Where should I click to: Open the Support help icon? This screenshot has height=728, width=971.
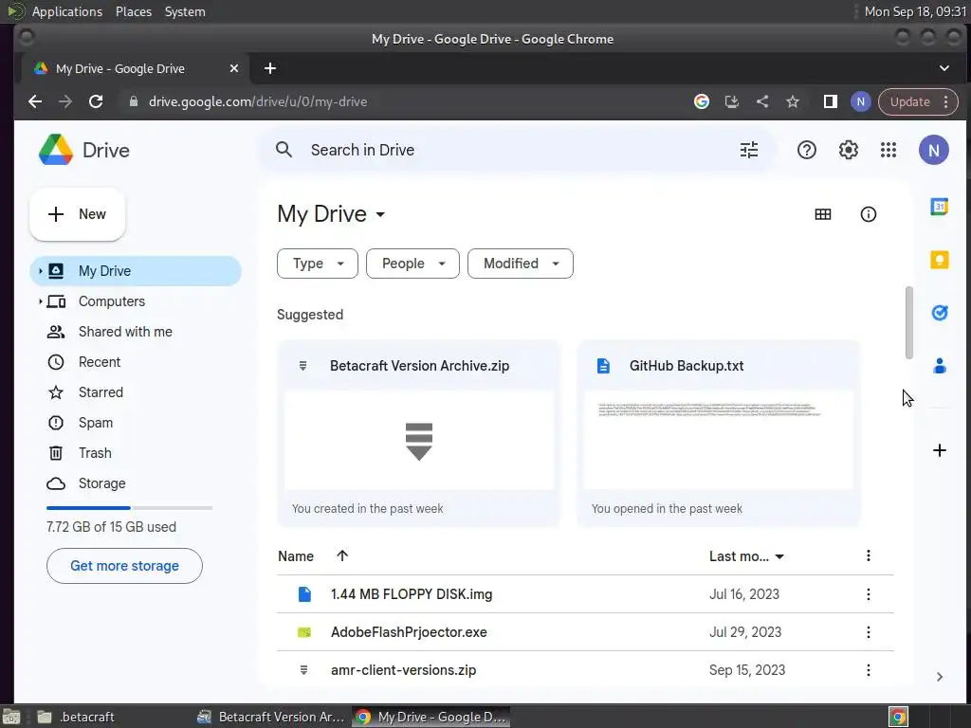pos(806,150)
